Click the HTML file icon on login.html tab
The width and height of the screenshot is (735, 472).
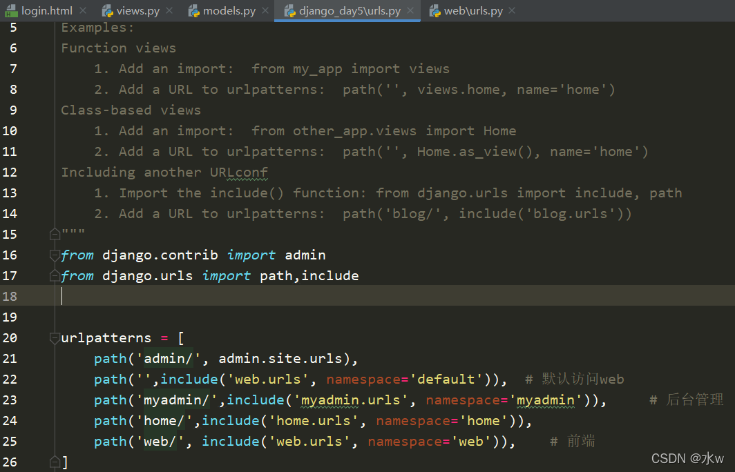(12, 10)
